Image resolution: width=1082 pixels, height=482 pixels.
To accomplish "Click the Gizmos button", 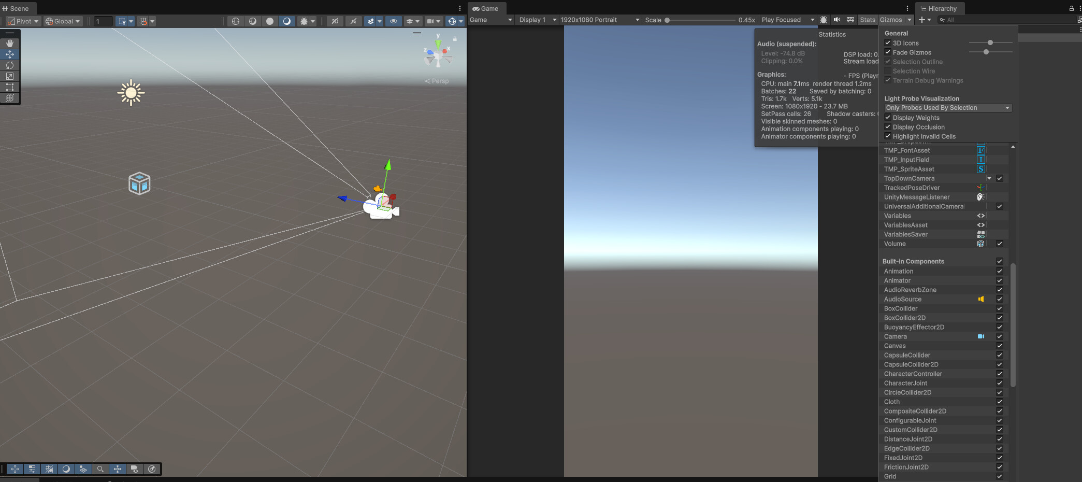I will click(892, 20).
